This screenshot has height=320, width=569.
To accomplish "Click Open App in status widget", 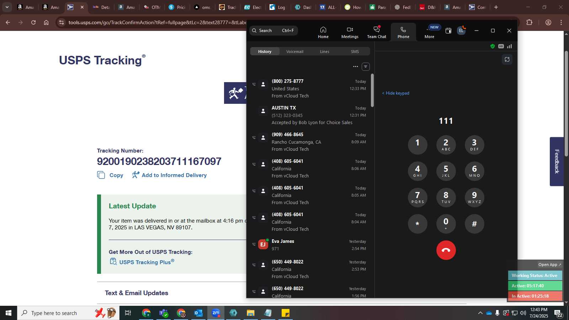I will click(x=549, y=265).
